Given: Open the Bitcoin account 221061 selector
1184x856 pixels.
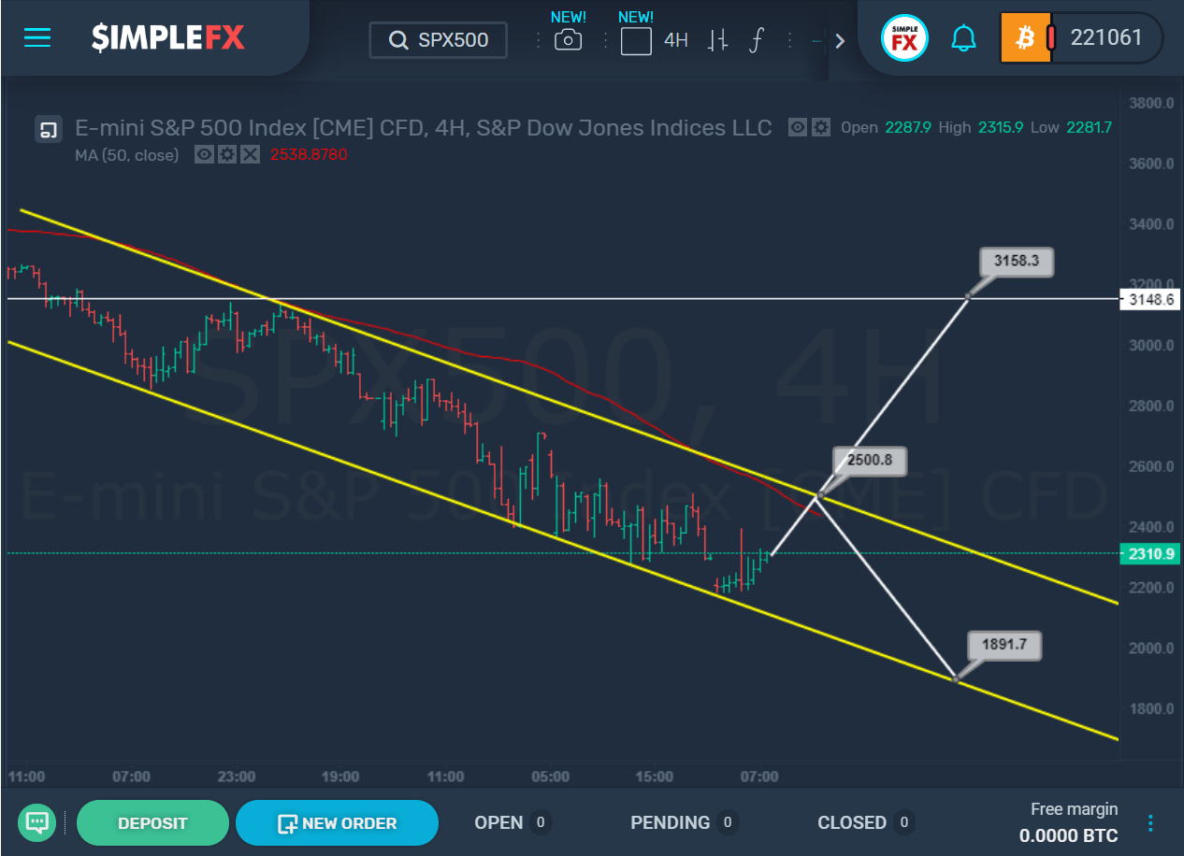Looking at the screenshot, I should click(x=1081, y=37).
